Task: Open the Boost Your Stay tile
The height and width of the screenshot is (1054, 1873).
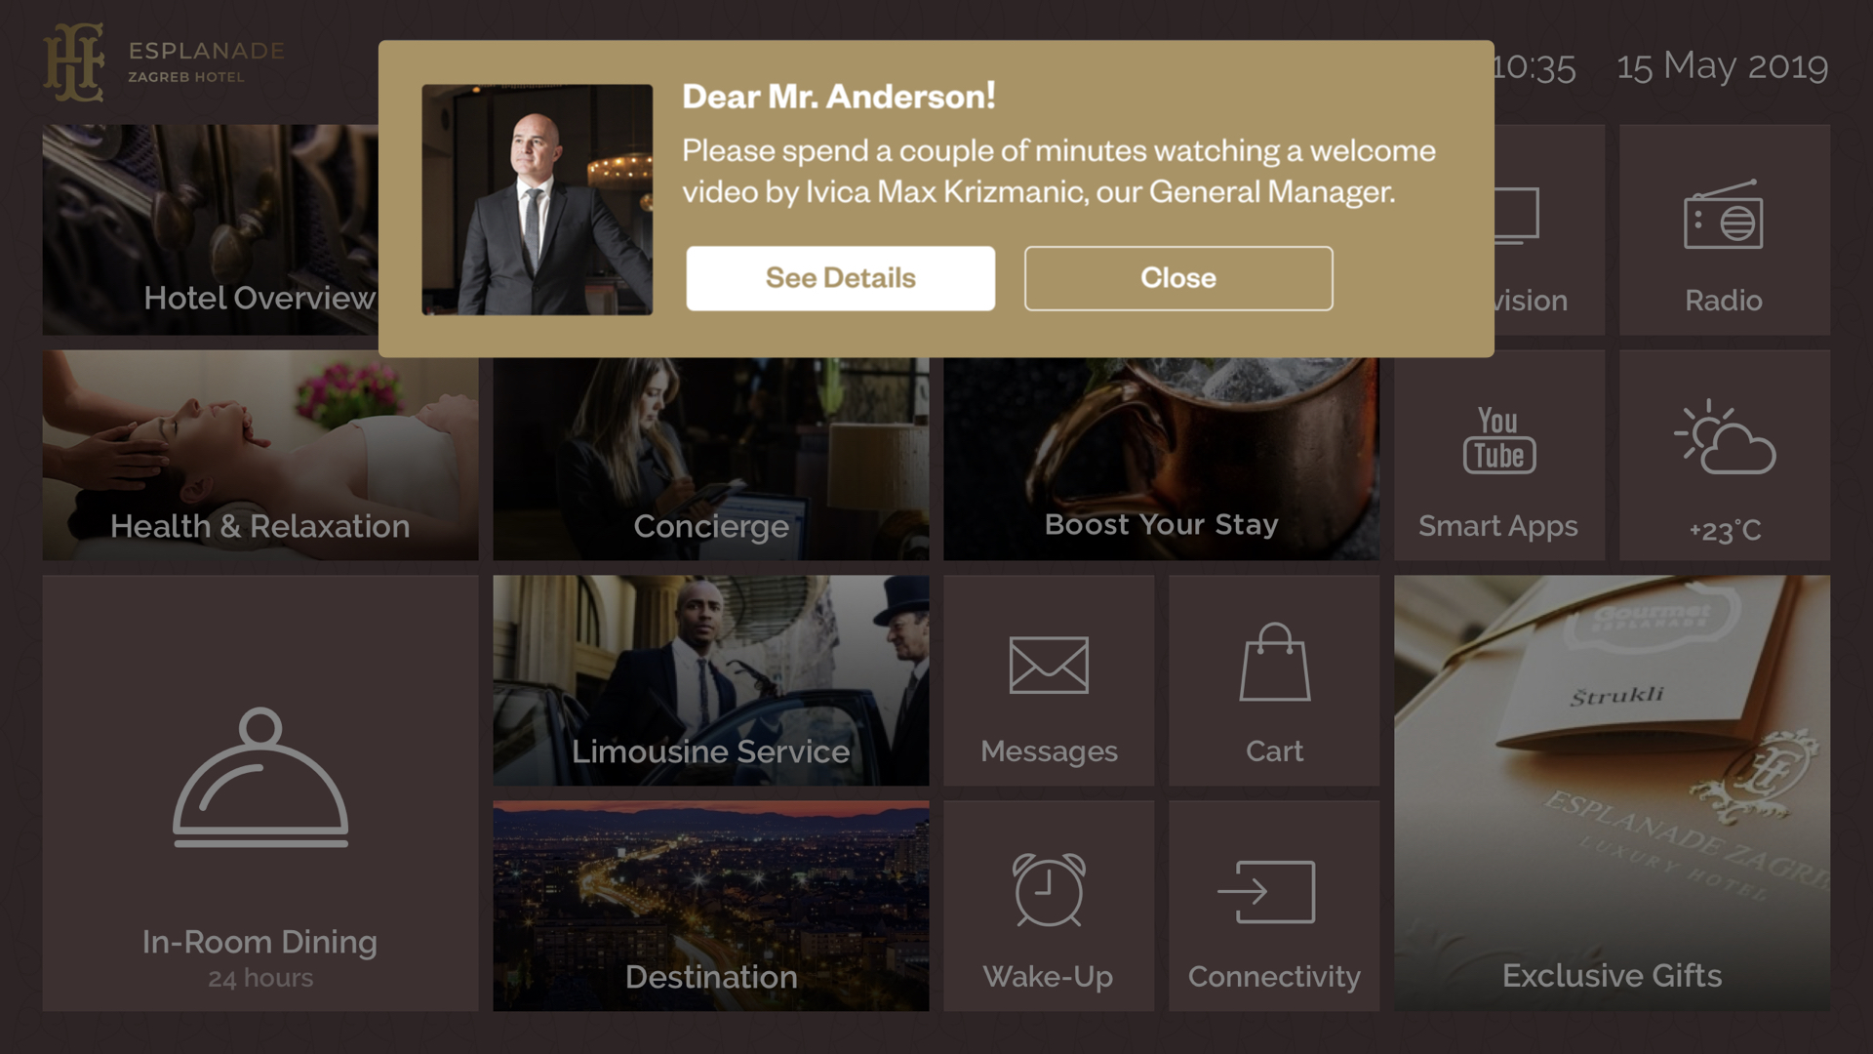Action: click(1162, 459)
